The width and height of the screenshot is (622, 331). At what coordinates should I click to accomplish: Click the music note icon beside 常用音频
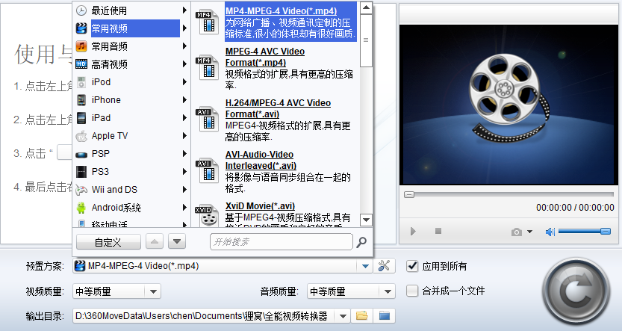pyautogui.click(x=81, y=46)
